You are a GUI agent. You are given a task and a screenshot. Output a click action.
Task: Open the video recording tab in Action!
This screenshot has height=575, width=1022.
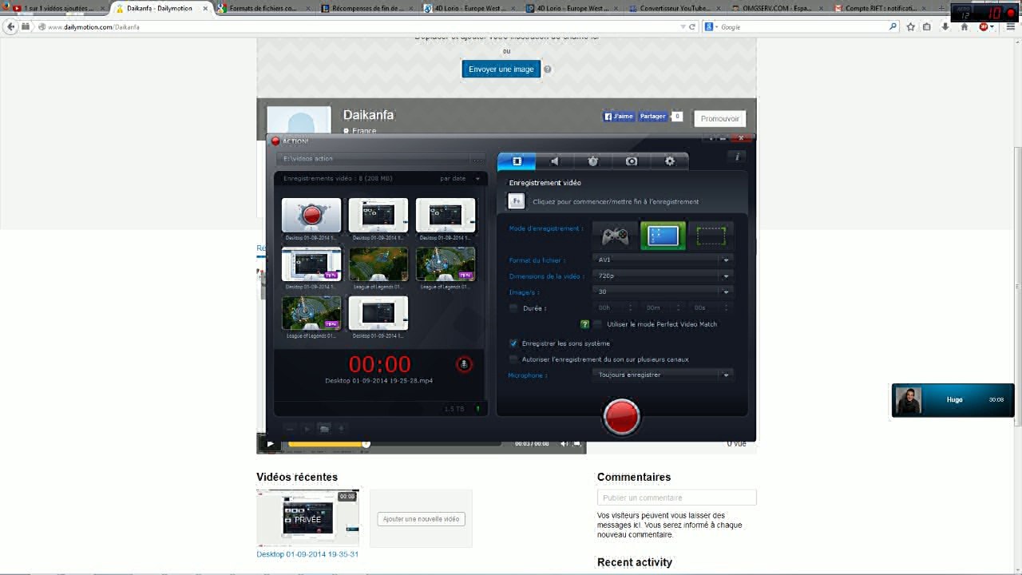[517, 161]
